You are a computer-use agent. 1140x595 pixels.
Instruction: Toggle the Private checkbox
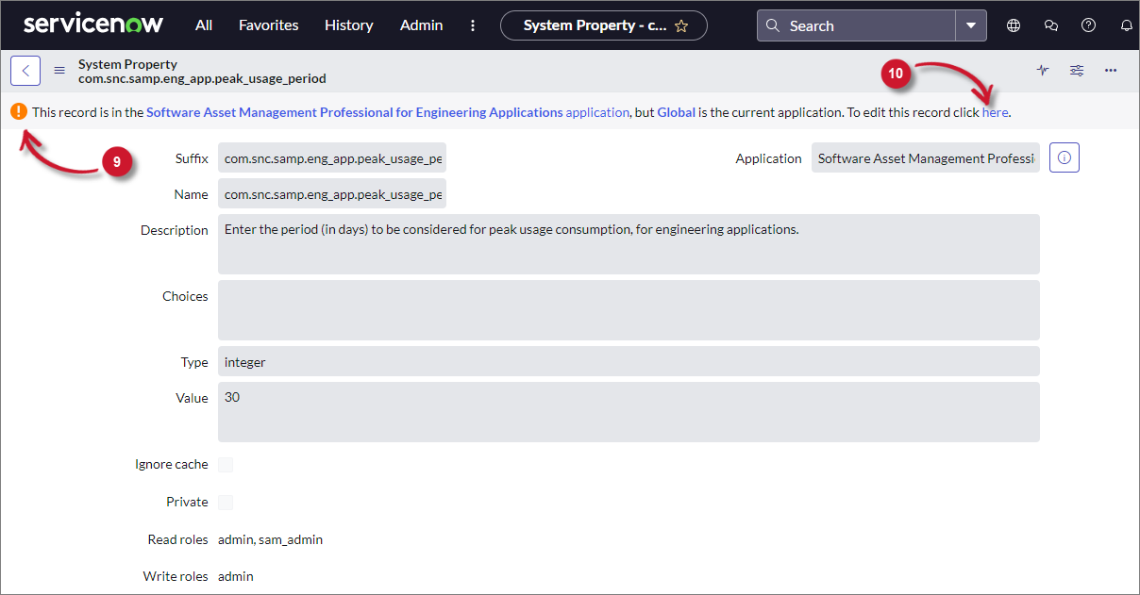point(226,503)
